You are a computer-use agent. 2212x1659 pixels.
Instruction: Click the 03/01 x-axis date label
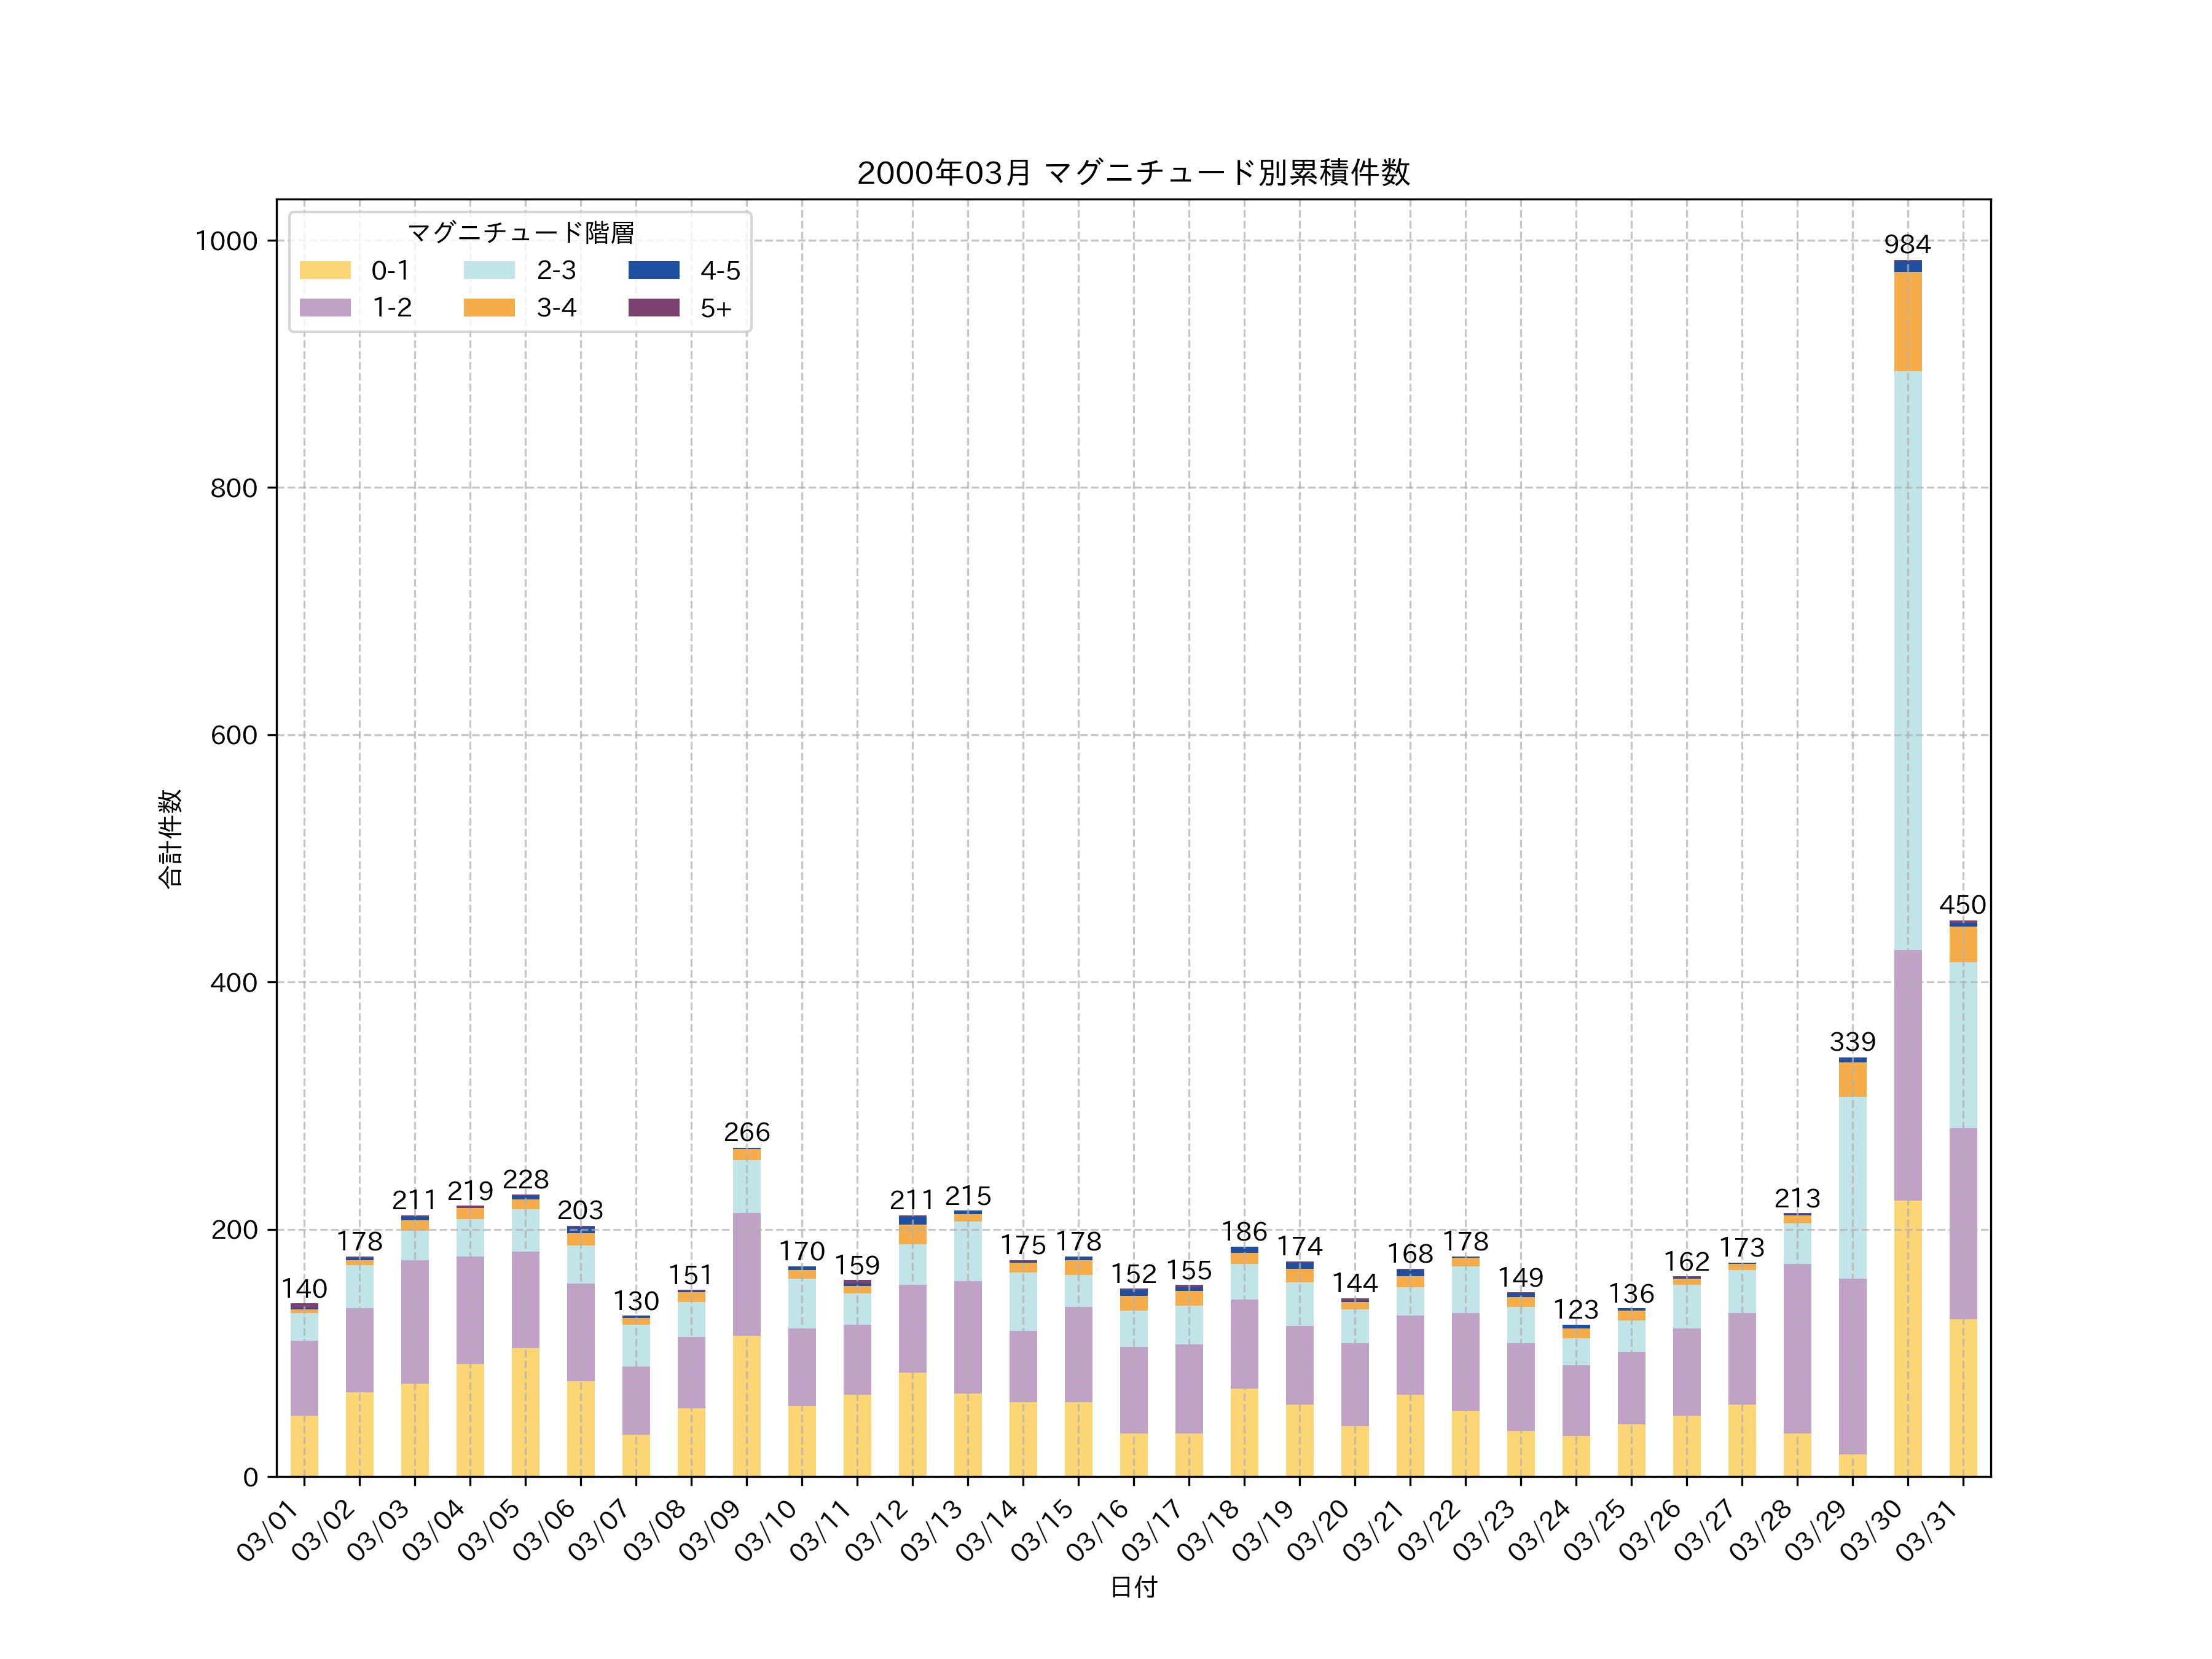point(268,1530)
